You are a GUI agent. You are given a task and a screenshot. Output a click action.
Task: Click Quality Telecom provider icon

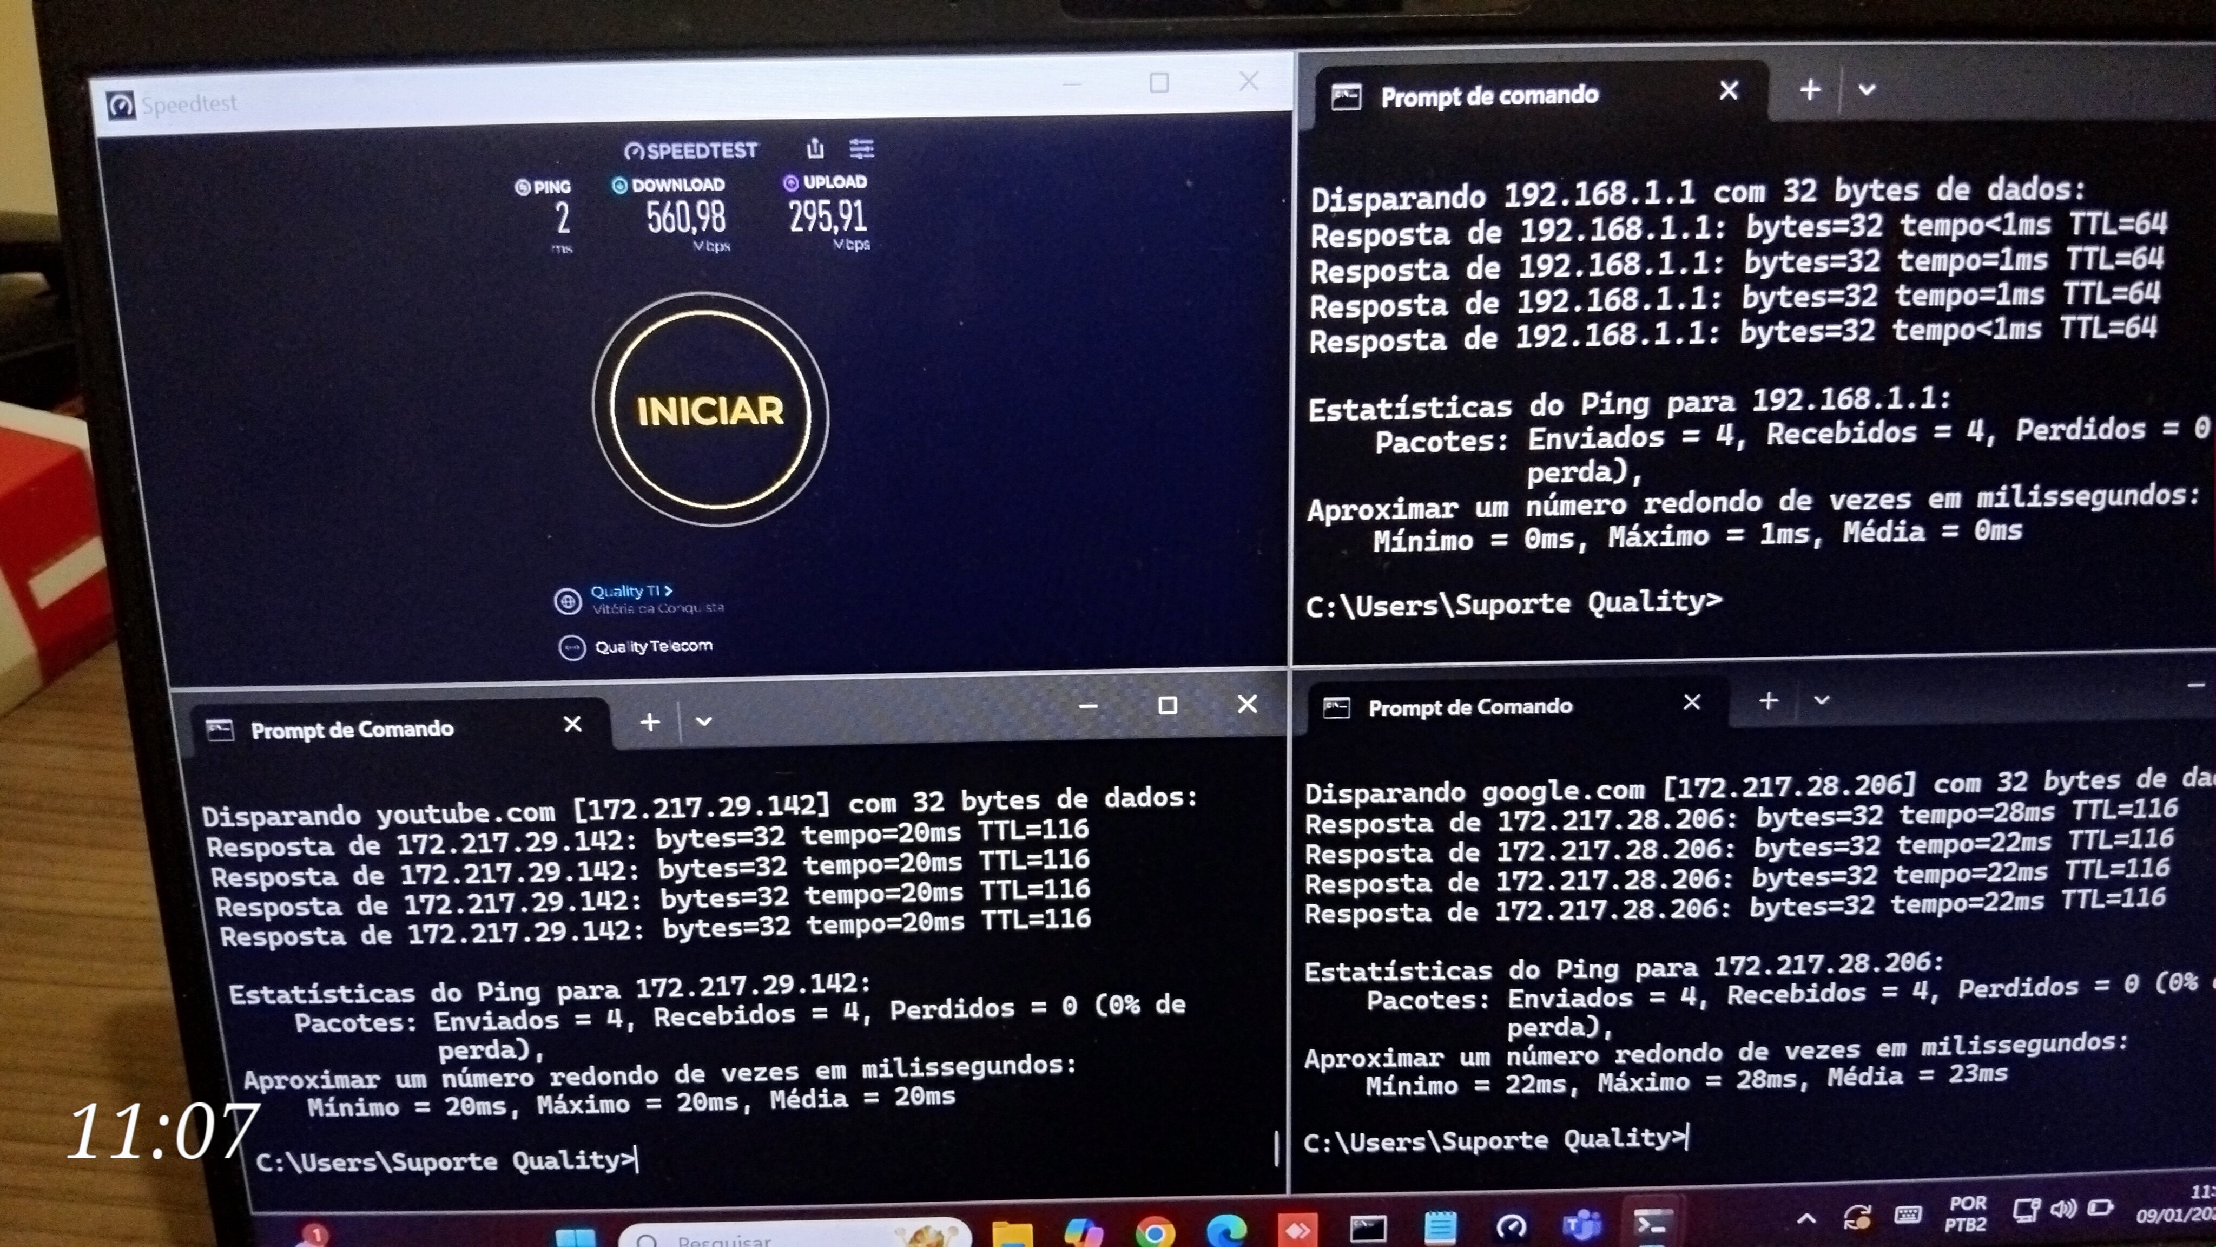[572, 647]
